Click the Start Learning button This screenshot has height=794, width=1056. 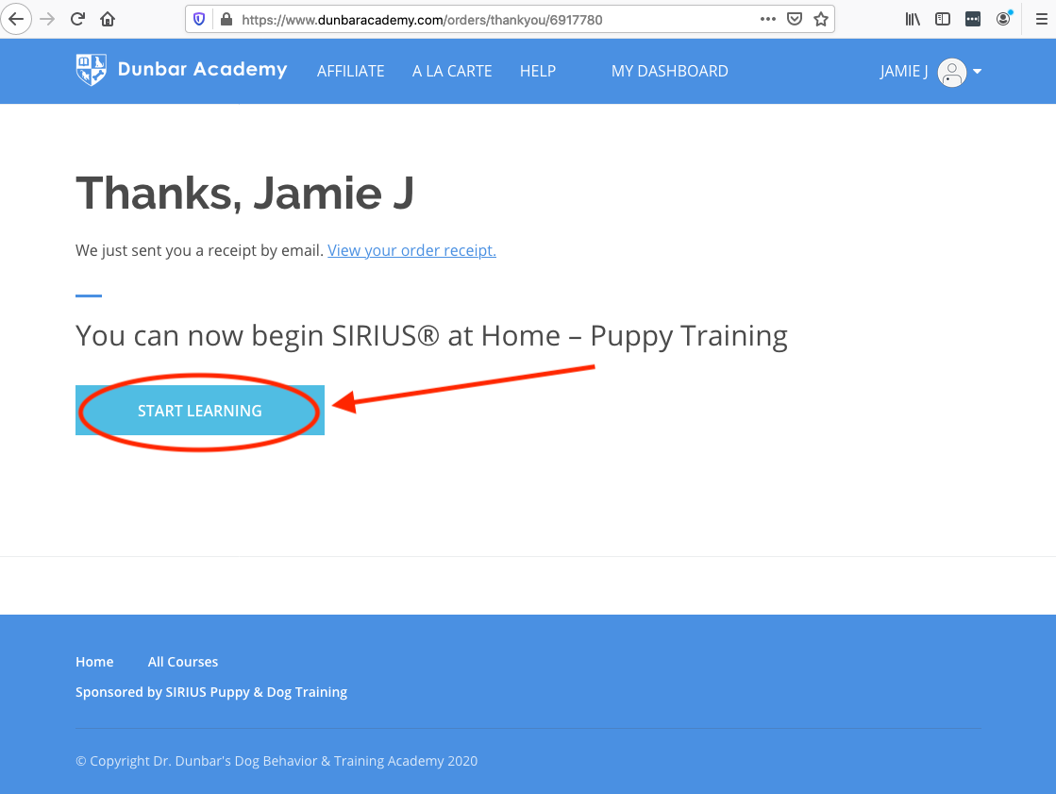(200, 411)
